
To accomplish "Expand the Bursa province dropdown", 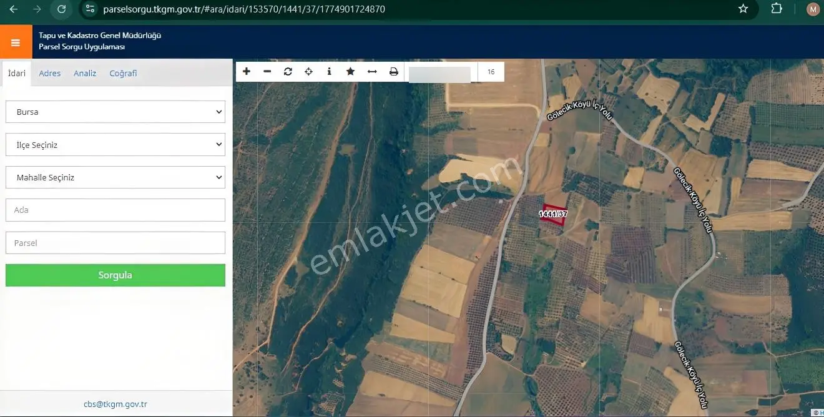I will [115, 112].
